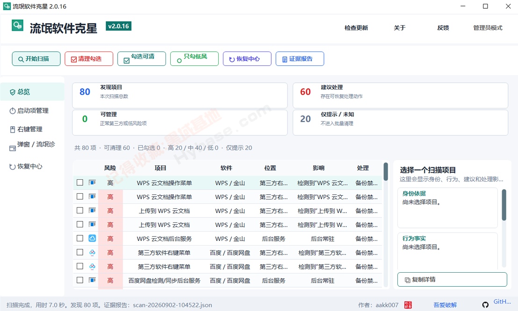Click the red 清理勾选 button
Screen dimensions: 518x311
pyautogui.click(x=89, y=59)
